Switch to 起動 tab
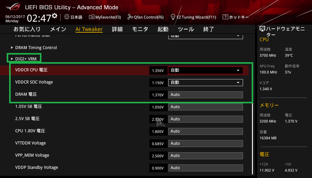 tap(163, 29)
